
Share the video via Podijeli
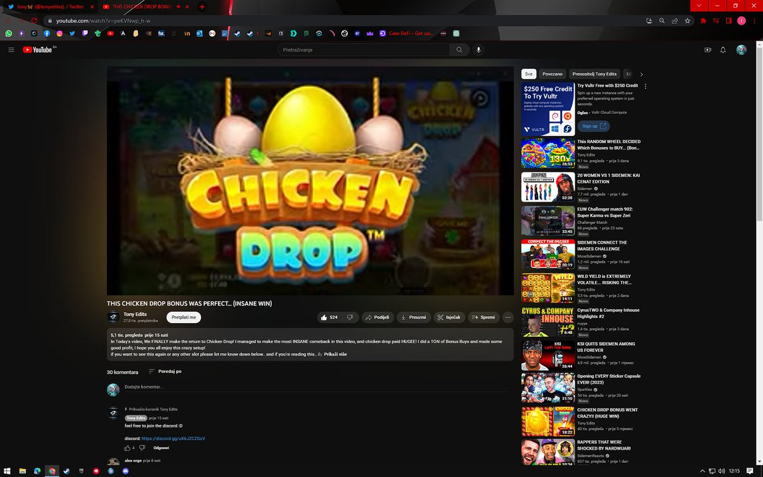click(378, 317)
